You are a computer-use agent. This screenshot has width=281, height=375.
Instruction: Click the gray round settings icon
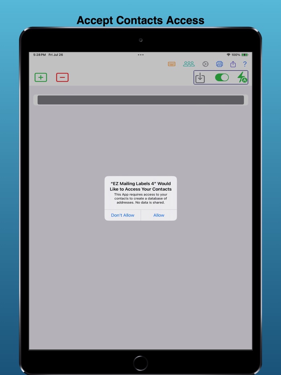click(206, 64)
